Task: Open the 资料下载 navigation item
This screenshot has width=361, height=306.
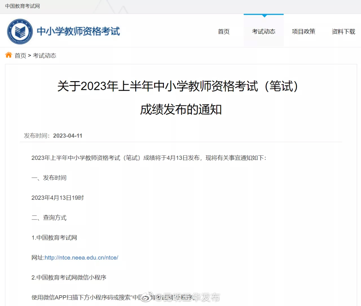Action: tap(343, 32)
